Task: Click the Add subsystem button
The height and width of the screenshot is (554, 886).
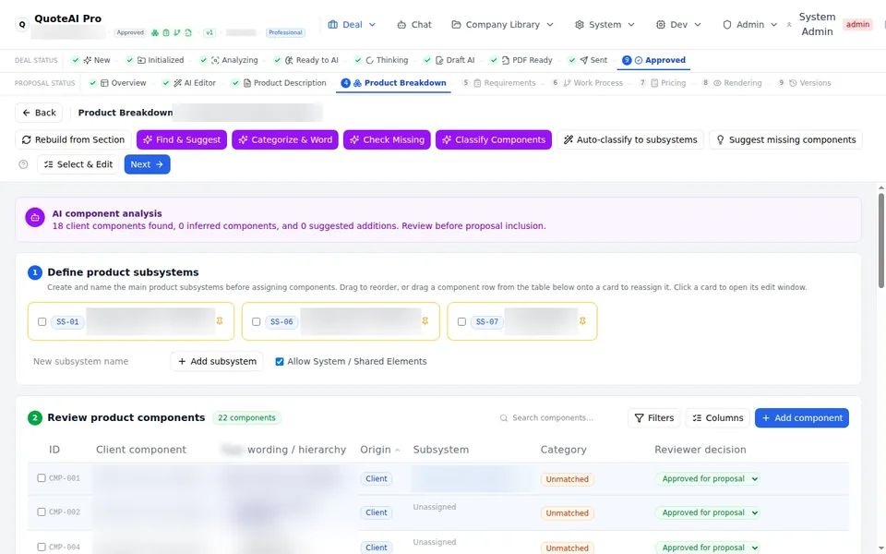Action: (x=217, y=362)
